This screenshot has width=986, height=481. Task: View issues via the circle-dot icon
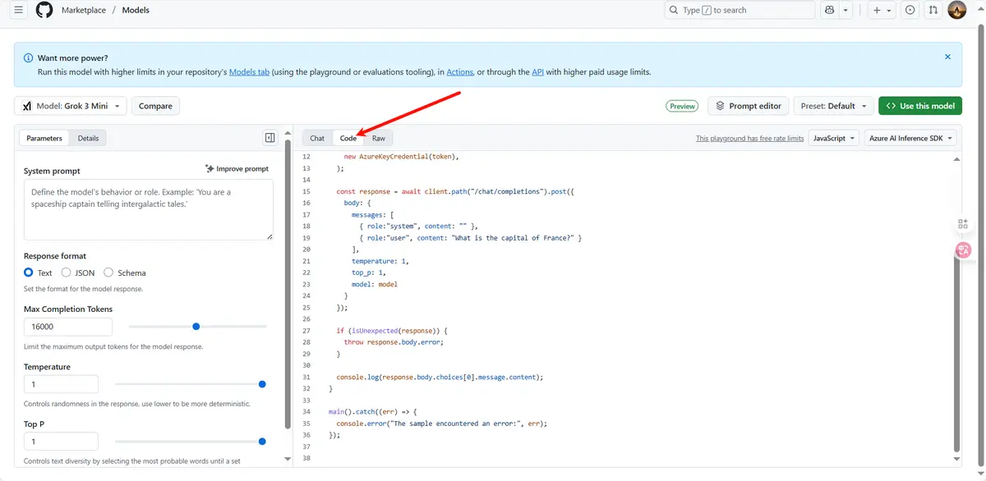(x=910, y=11)
